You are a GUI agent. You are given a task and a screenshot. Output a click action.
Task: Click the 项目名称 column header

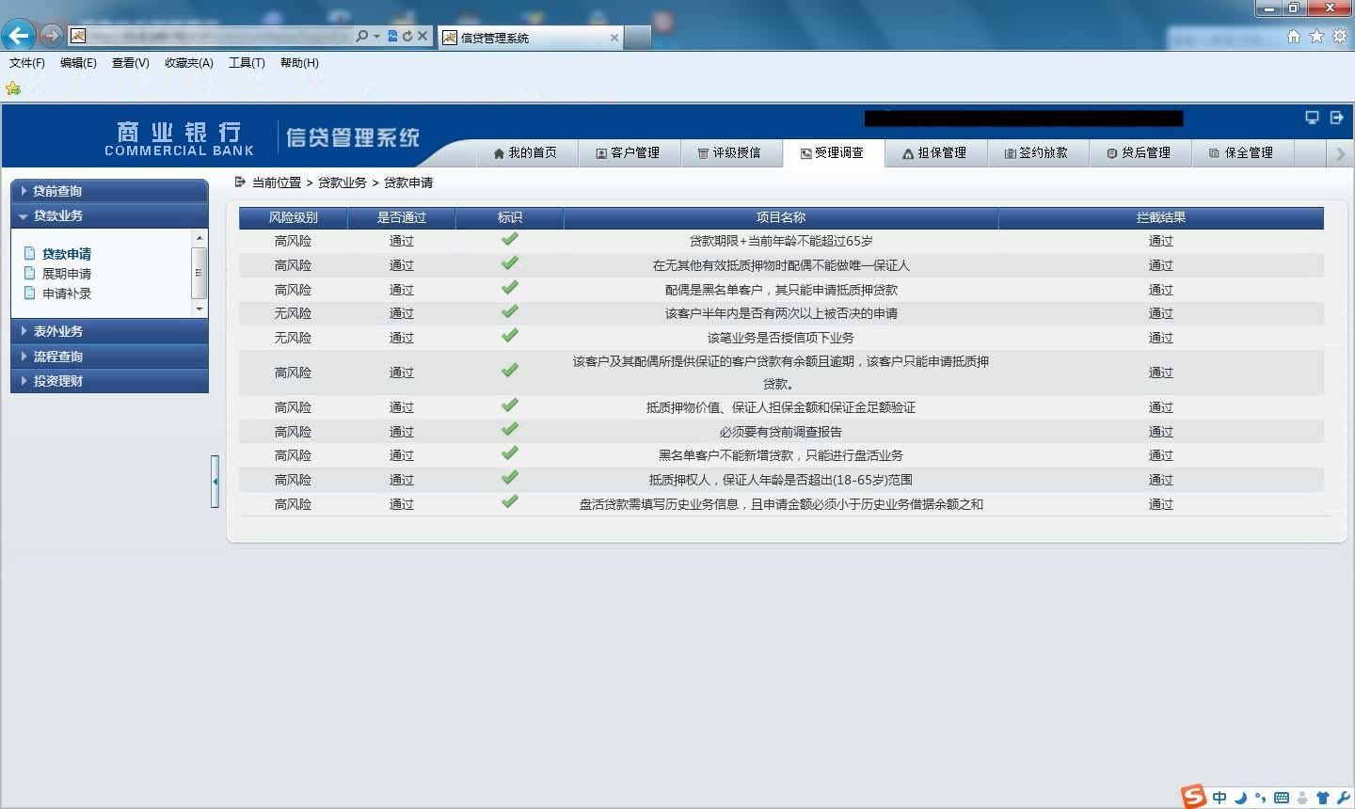click(x=781, y=217)
